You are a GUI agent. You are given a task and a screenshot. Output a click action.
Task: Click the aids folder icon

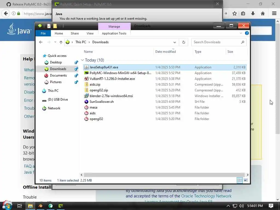(86, 113)
